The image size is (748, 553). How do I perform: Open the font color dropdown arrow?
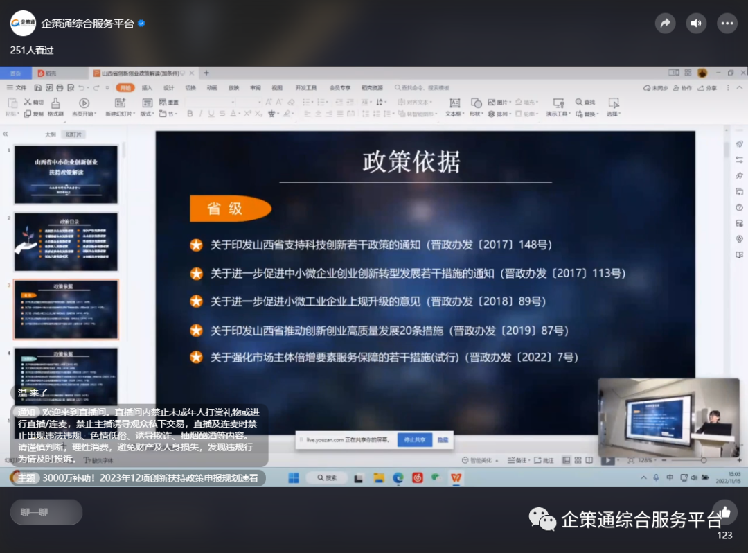tap(240, 114)
